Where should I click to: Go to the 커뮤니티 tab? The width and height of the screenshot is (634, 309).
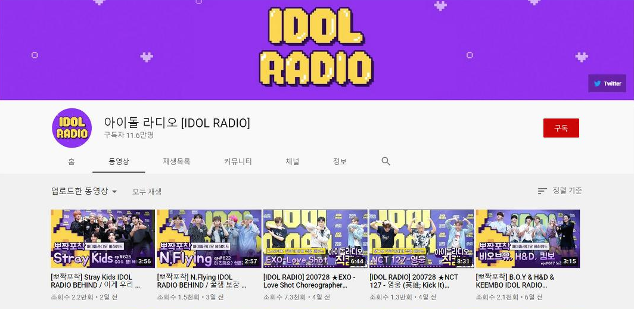(x=238, y=161)
